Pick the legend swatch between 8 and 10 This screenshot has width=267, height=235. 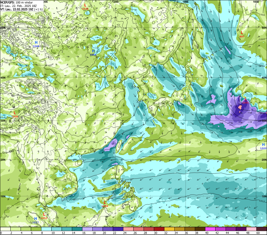tap(46, 229)
